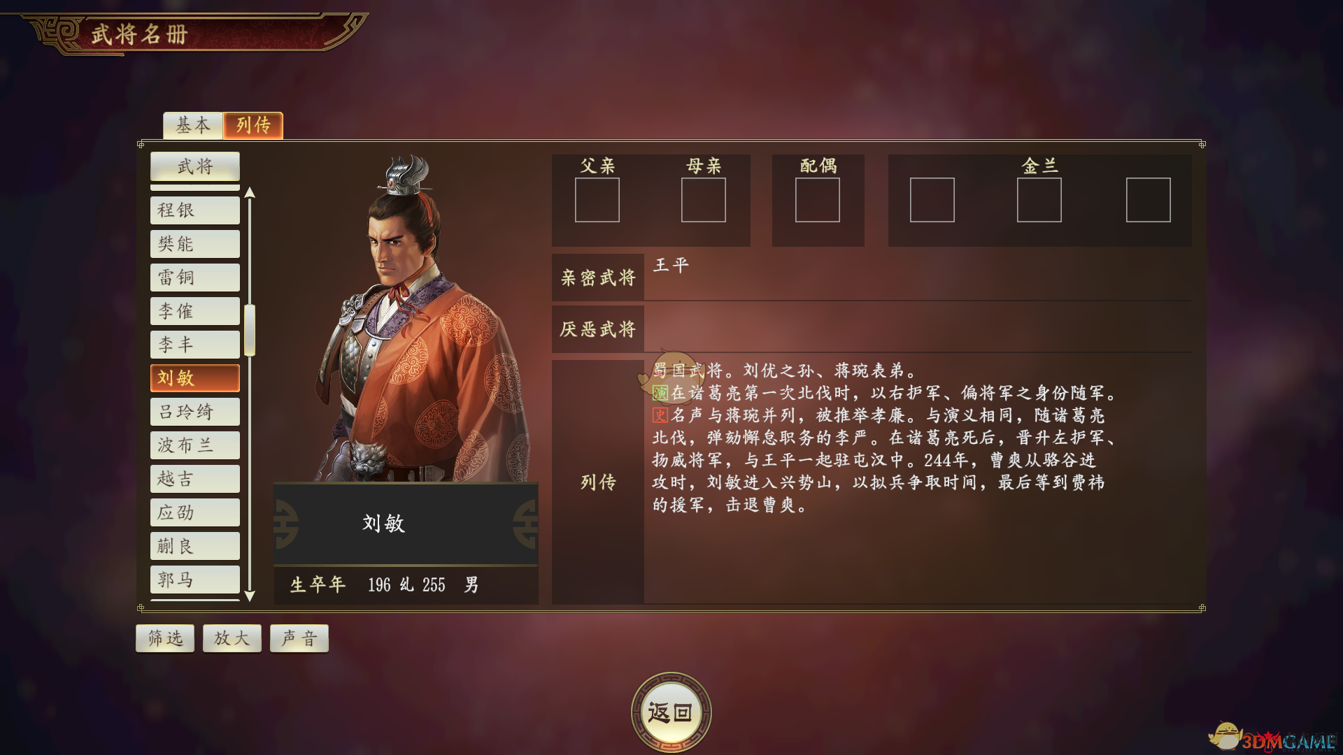Choose 程银 in the officer list
The width and height of the screenshot is (1343, 755).
pyautogui.click(x=195, y=210)
